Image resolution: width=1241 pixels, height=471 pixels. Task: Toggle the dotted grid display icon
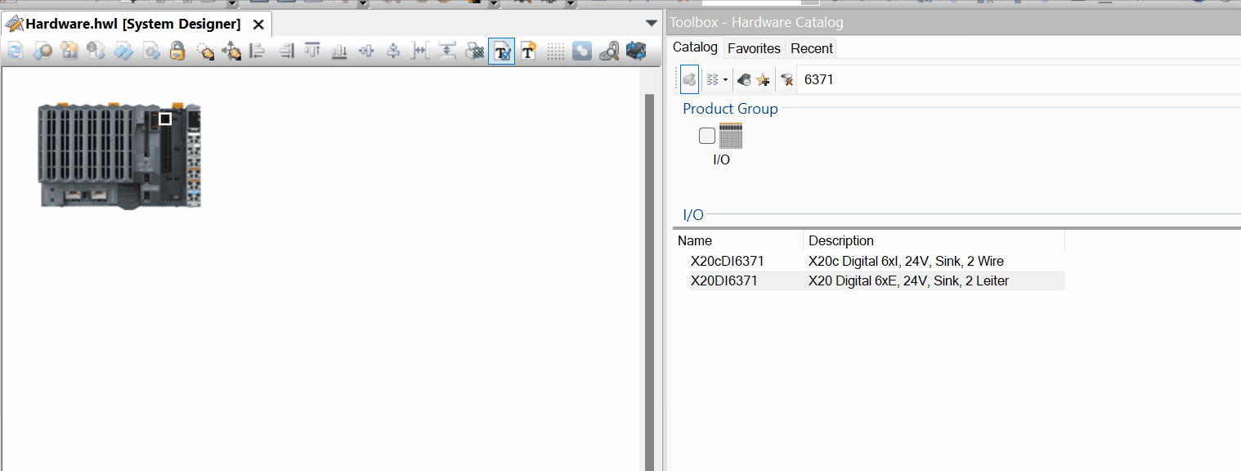[x=555, y=52]
